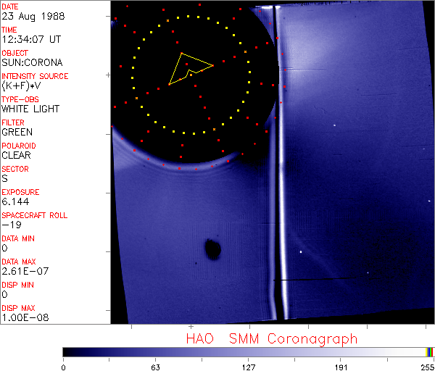Select the display max value 1.00E-08

click(x=21, y=317)
